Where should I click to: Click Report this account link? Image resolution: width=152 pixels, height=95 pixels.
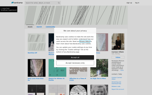(118, 89)
